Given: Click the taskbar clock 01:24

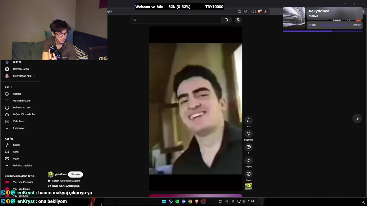Looking at the screenshot, I should pyautogui.click(x=251, y=201).
